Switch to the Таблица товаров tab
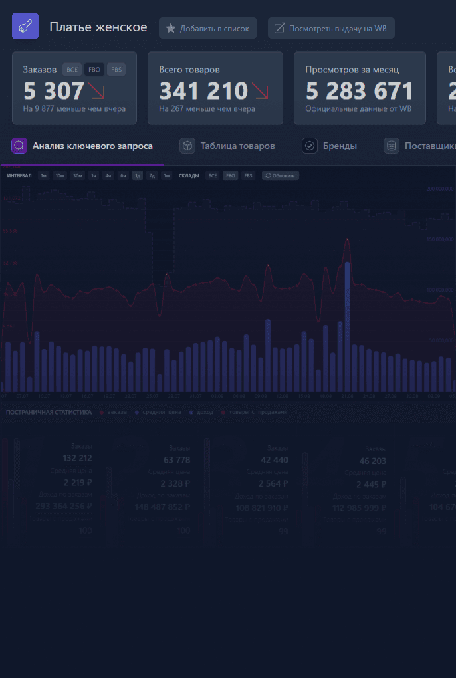The width and height of the screenshot is (456, 678). point(227,146)
